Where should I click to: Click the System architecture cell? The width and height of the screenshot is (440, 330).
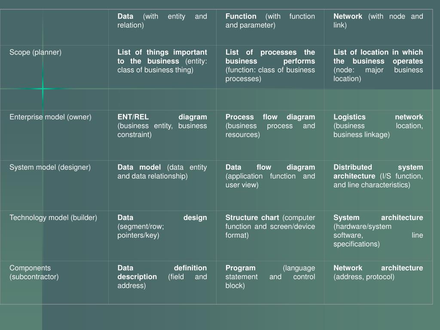(x=378, y=236)
